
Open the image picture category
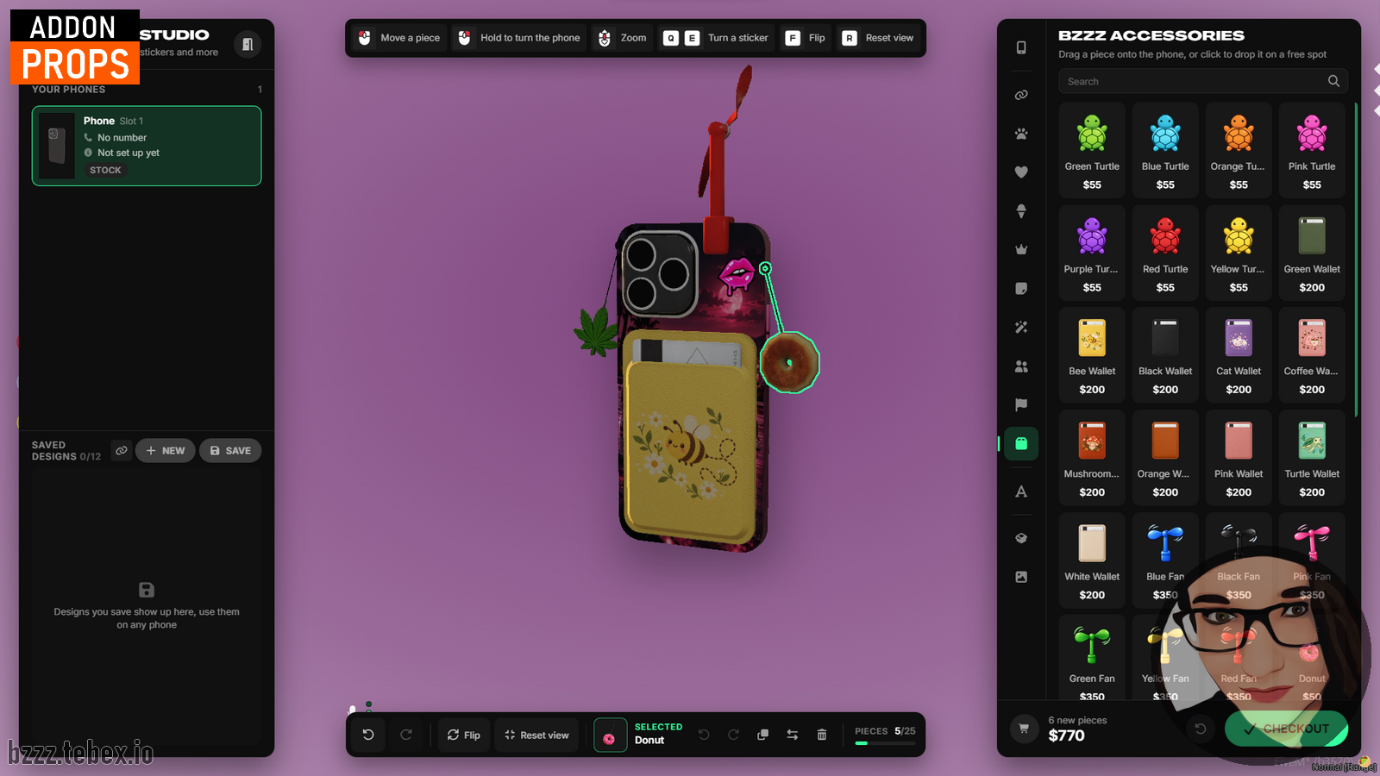tap(1021, 577)
